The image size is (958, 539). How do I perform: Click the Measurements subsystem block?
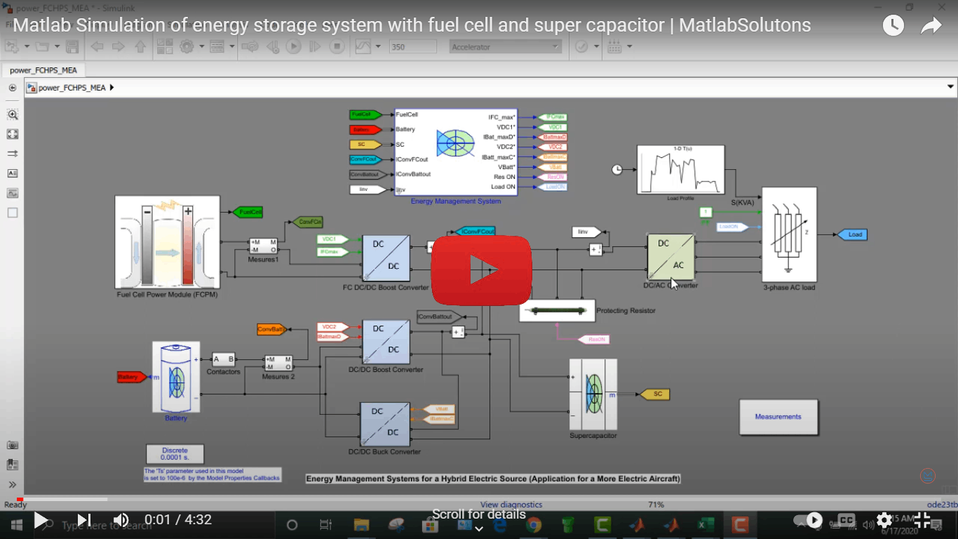coord(778,417)
